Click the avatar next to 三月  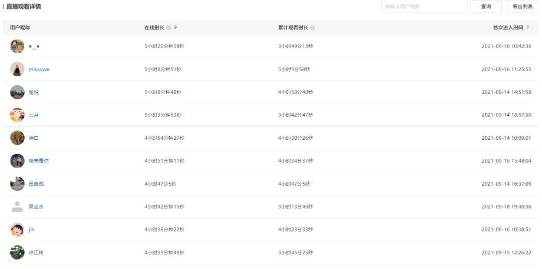(17, 115)
